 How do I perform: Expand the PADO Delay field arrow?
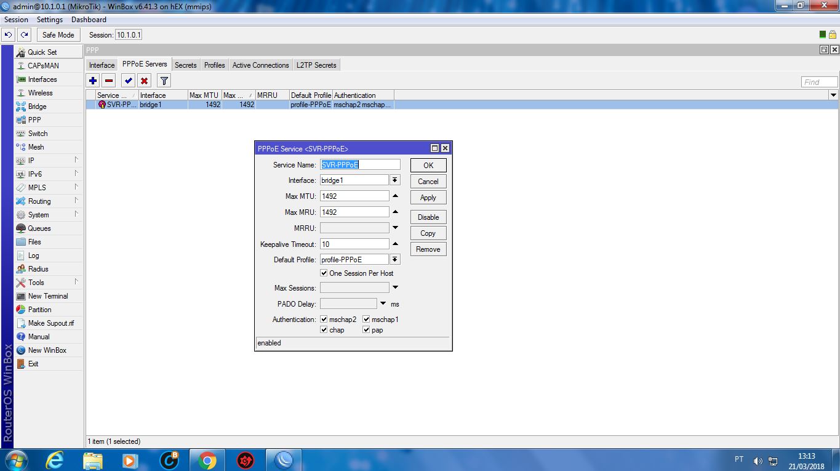383,304
